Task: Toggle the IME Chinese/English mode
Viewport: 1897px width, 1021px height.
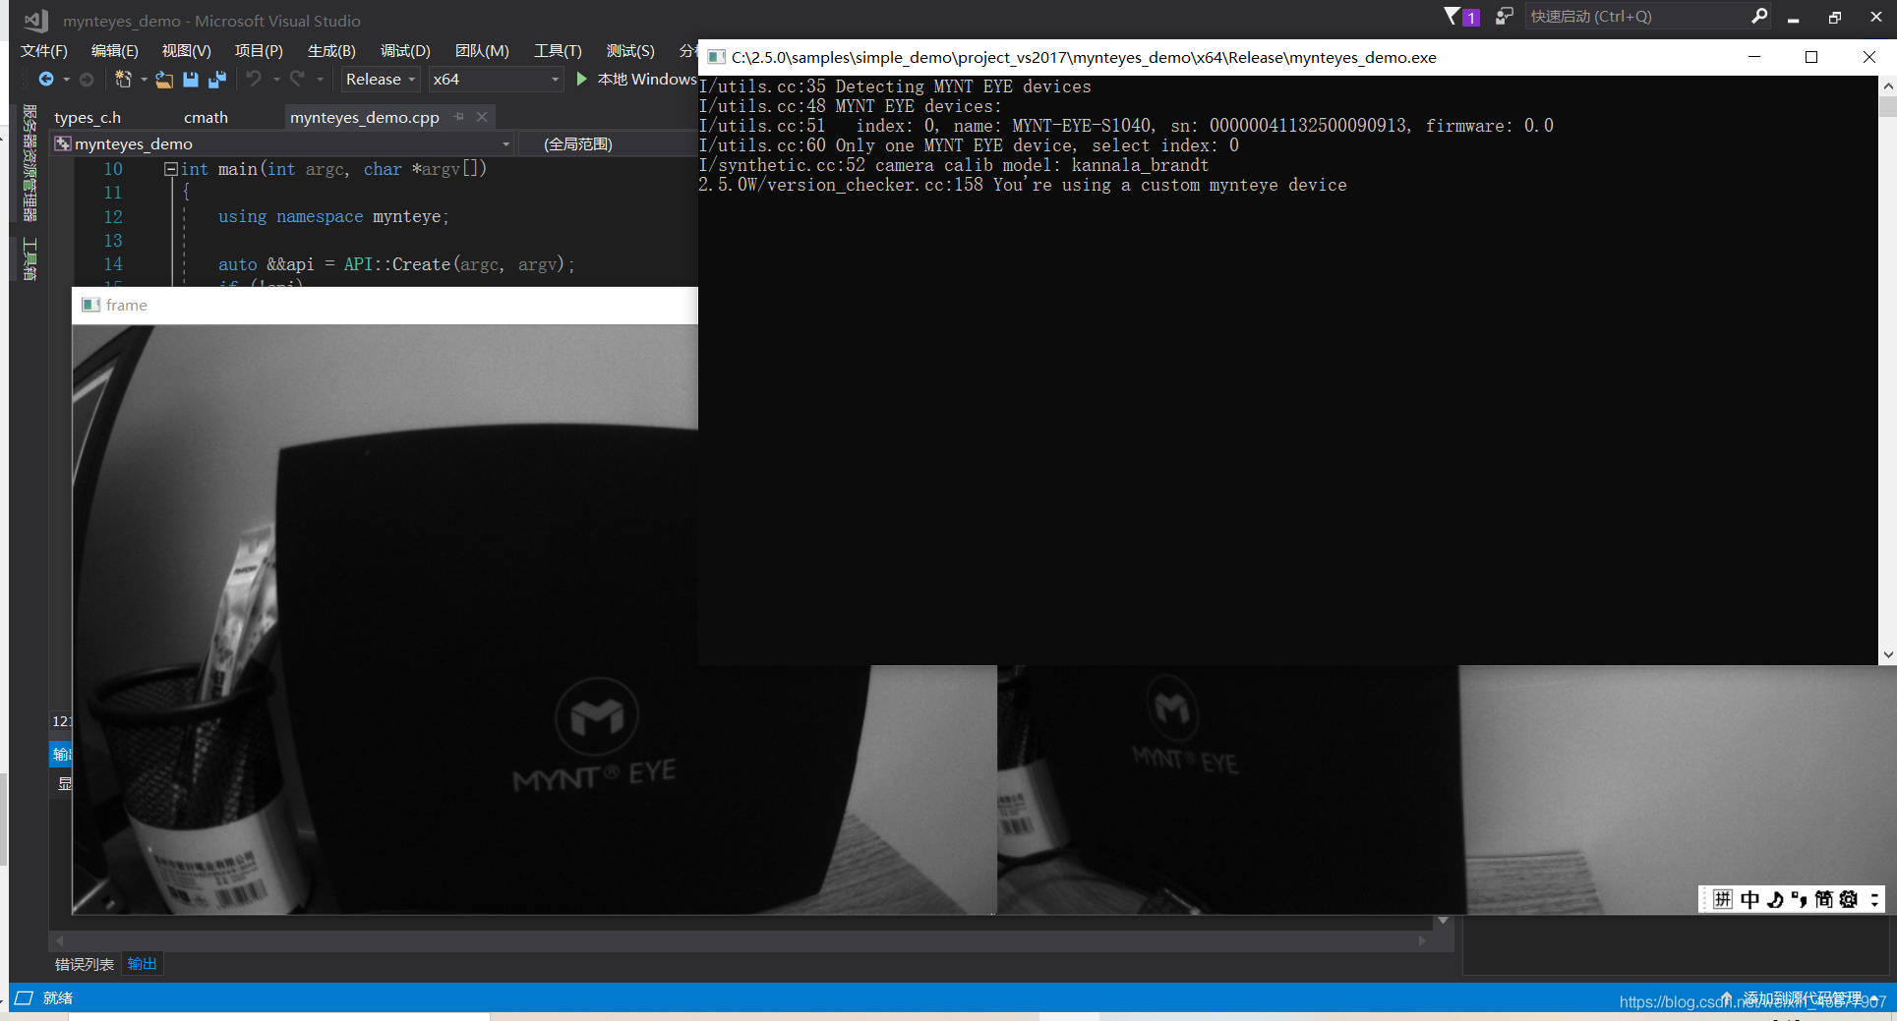Action: [x=1749, y=899]
